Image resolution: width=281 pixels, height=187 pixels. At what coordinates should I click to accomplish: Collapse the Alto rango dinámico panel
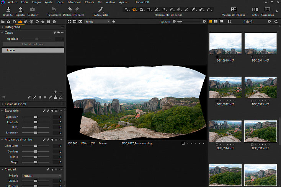pyautogui.click(x=2, y=140)
